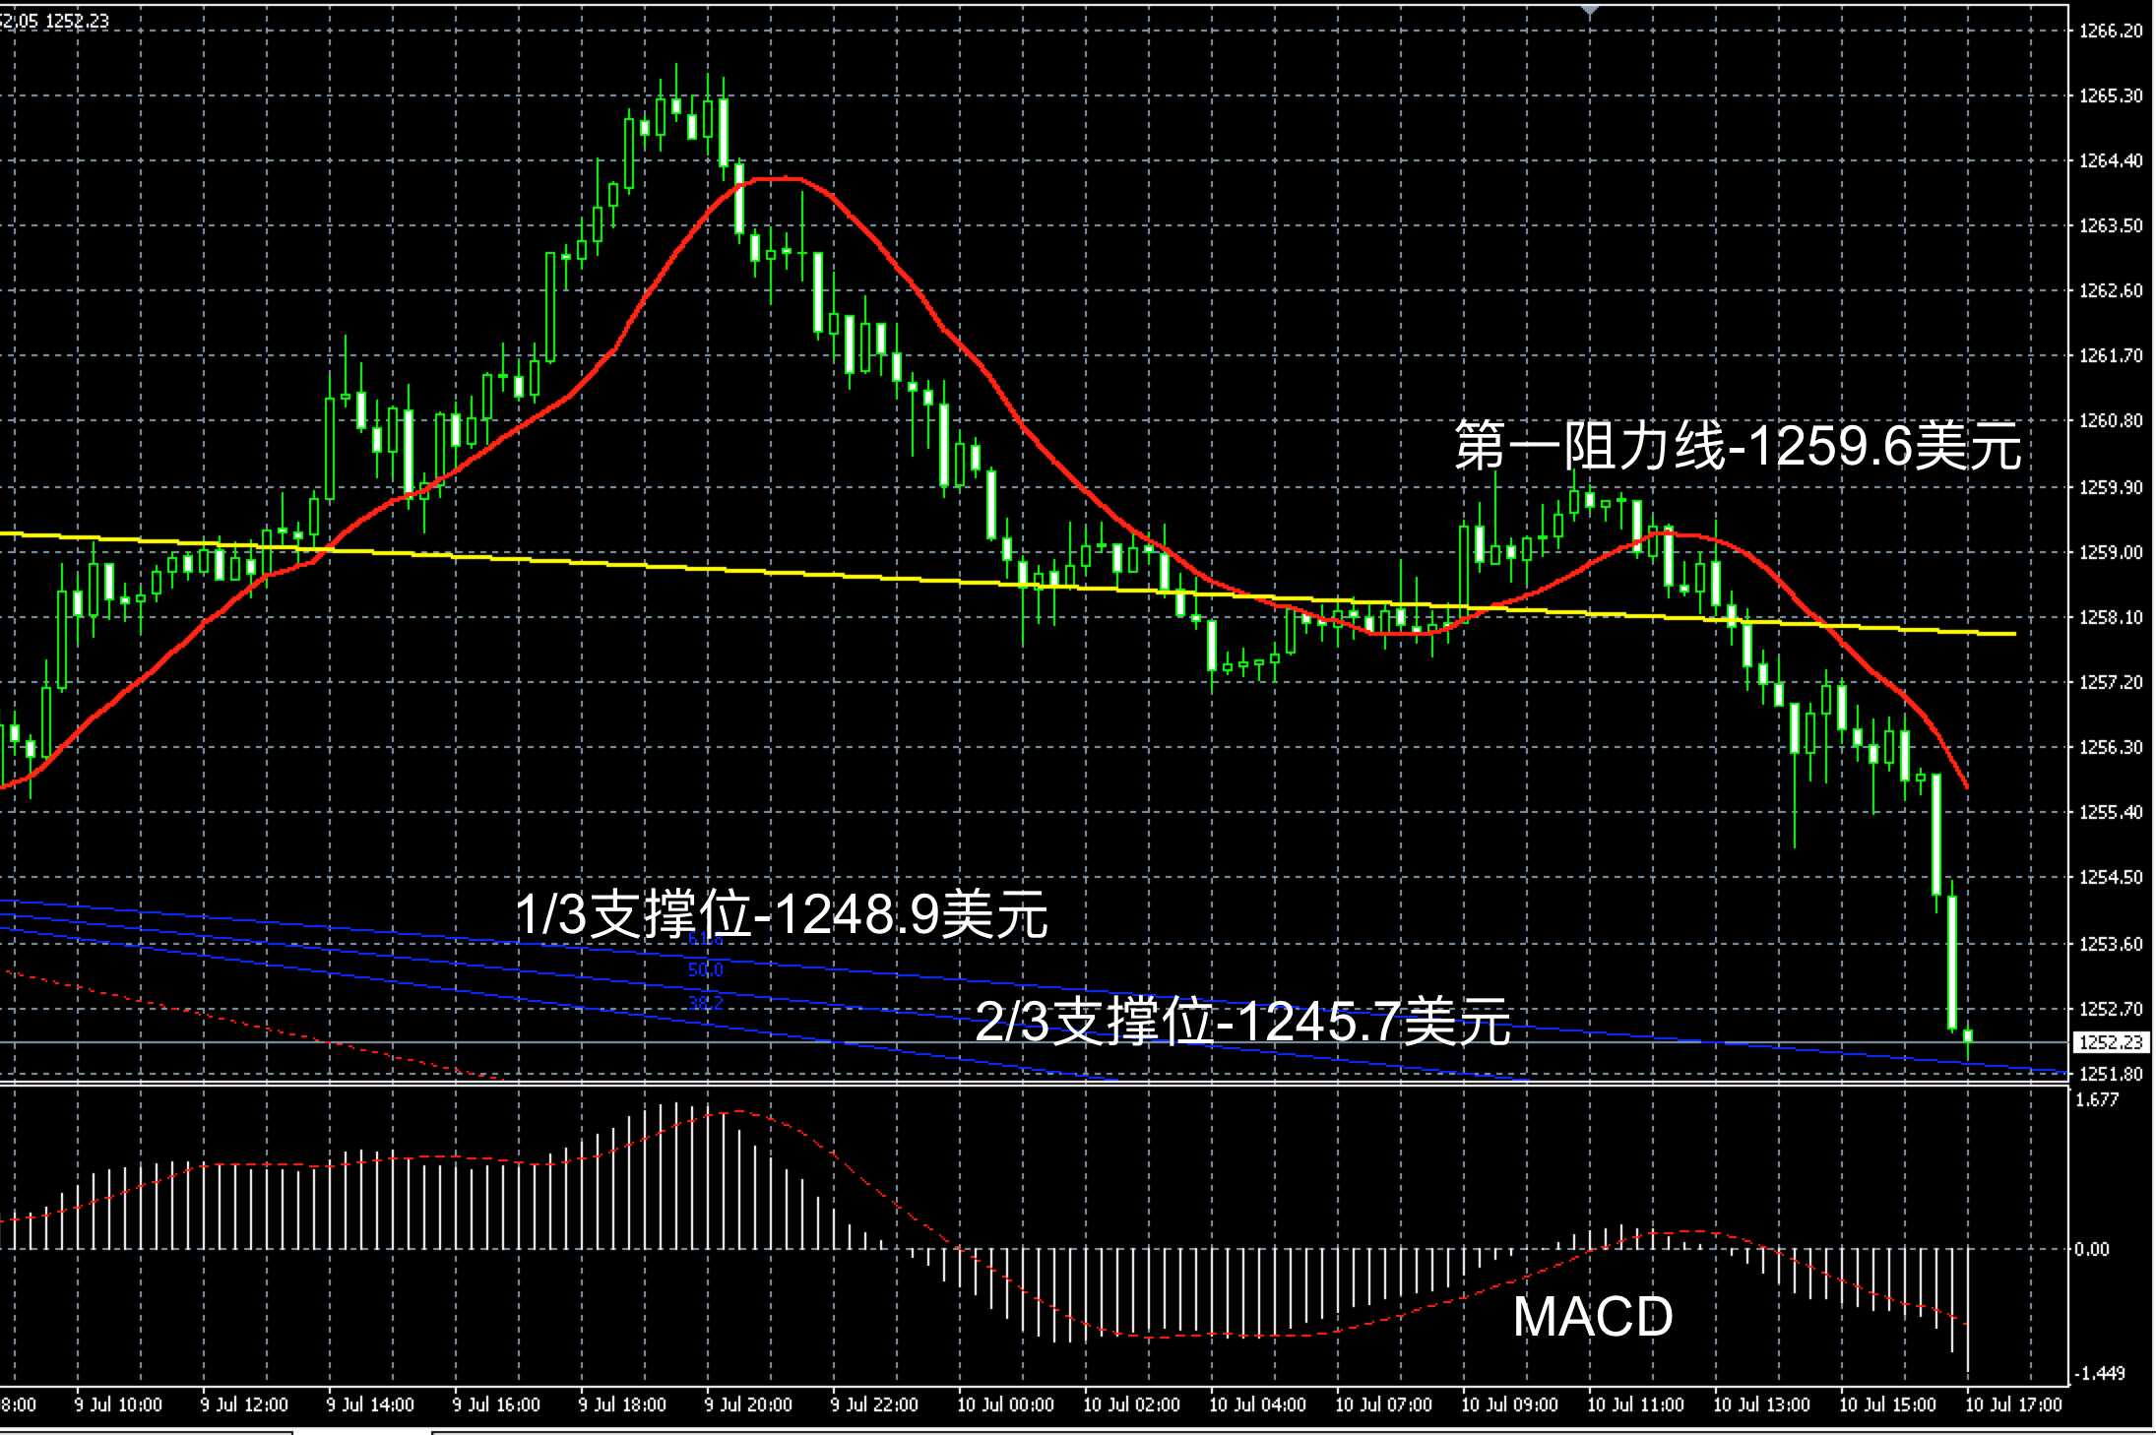Click the OHLC quote text at top-left
Image resolution: width=2156 pixels, height=1435 pixels.
pos(55,21)
